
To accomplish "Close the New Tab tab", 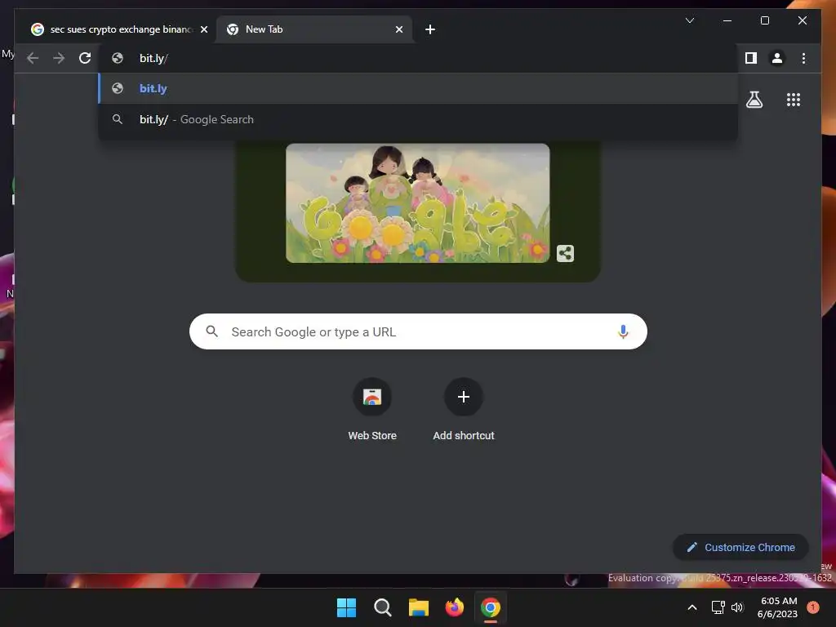I will click(x=398, y=29).
